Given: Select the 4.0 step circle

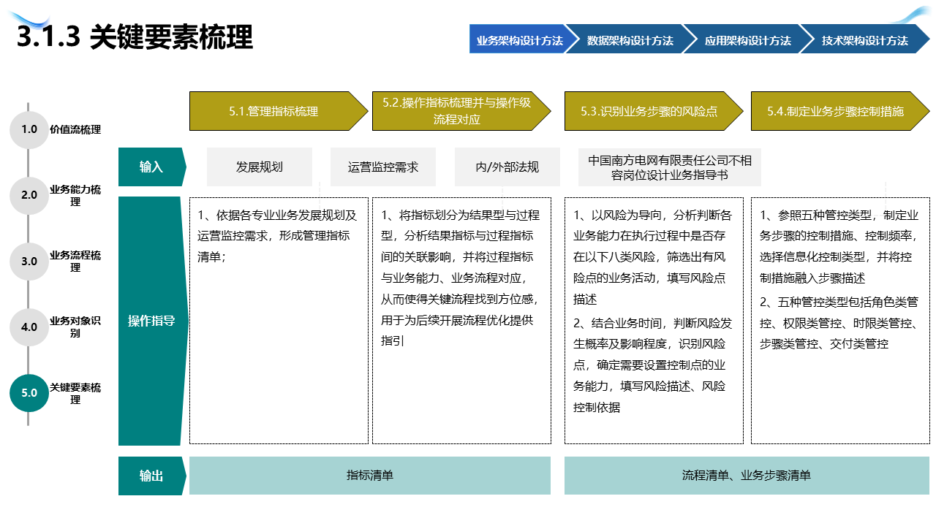Looking at the screenshot, I should (x=29, y=327).
